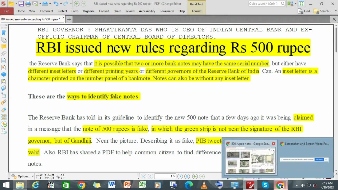Open the Destinations pin pane in the sidebar
Image resolution: width=338 pixels, height=190 pixels.
tap(3, 88)
